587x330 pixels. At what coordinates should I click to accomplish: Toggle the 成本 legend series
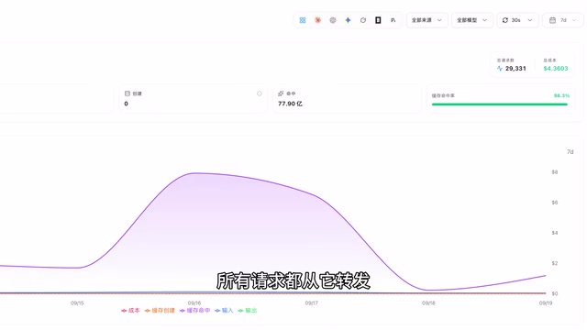point(130,311)
